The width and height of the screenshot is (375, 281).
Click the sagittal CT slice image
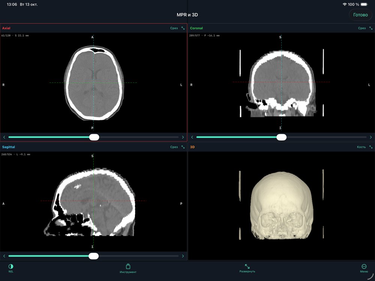point(90,202)
